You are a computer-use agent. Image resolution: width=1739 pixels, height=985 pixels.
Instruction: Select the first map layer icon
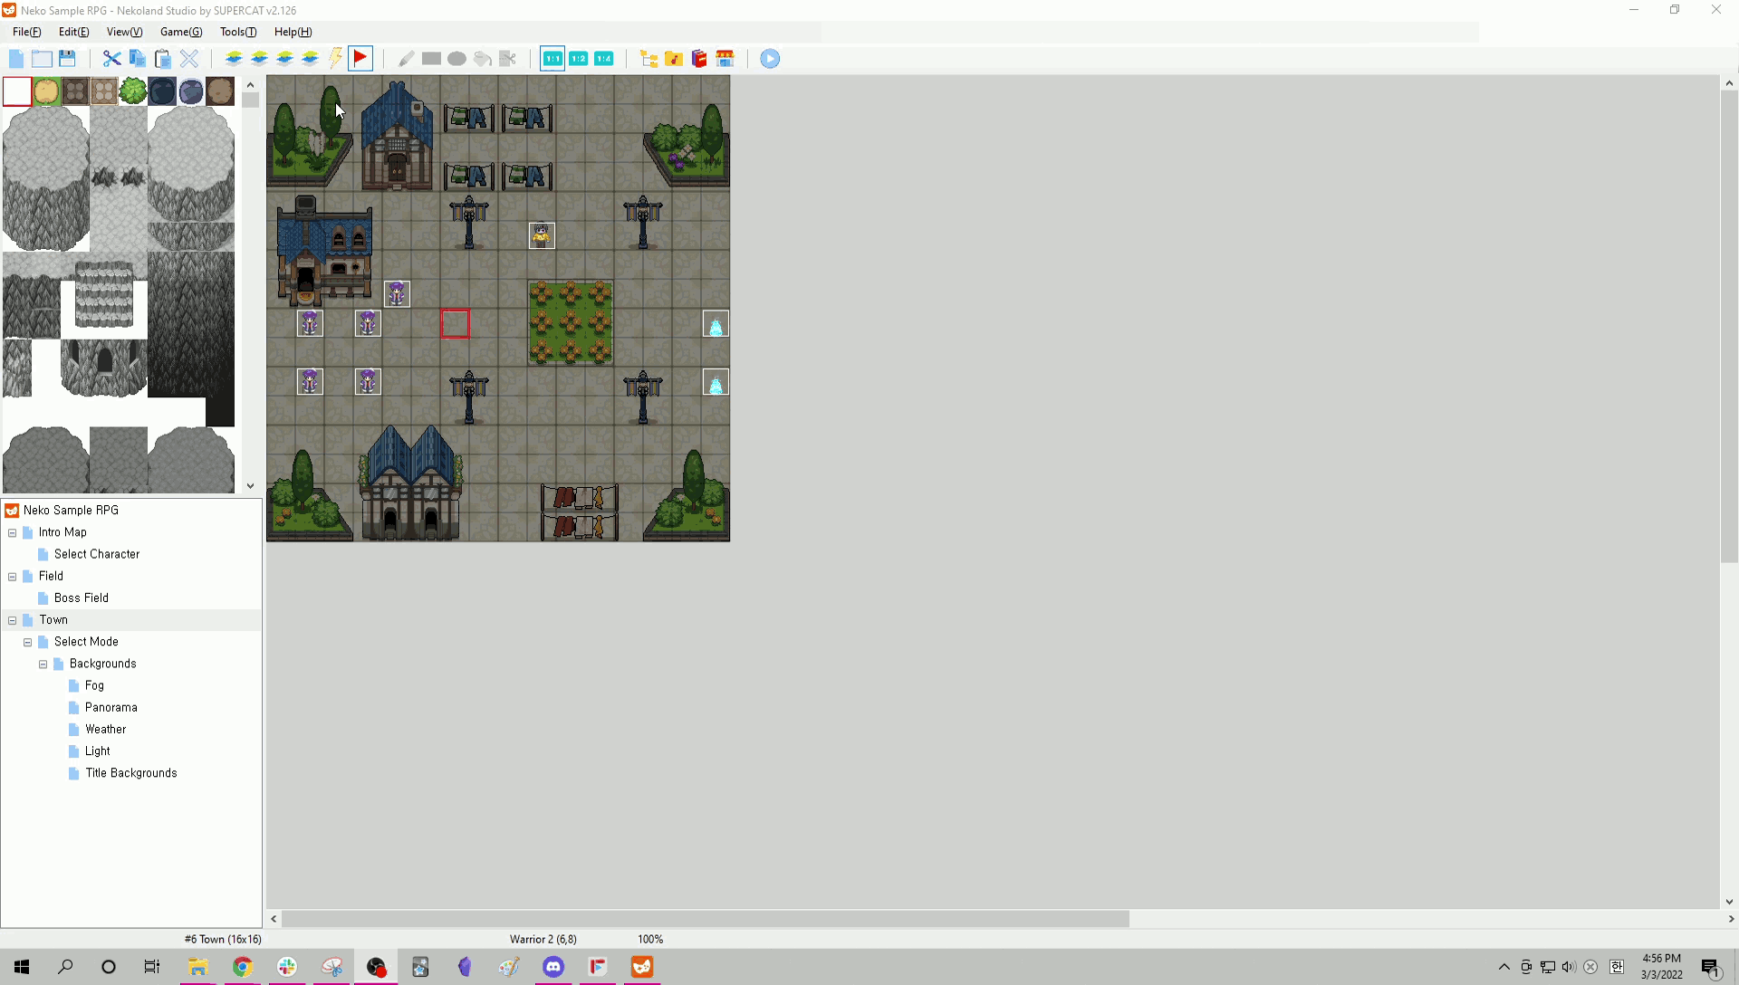coord(234,59)
